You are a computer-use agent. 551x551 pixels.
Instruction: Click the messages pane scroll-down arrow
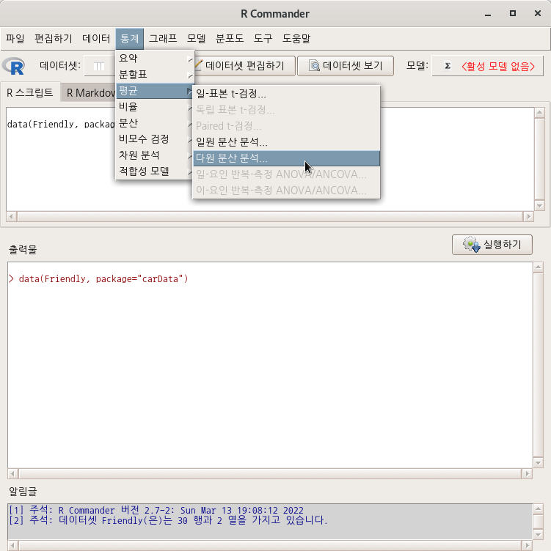pos(538,535)
